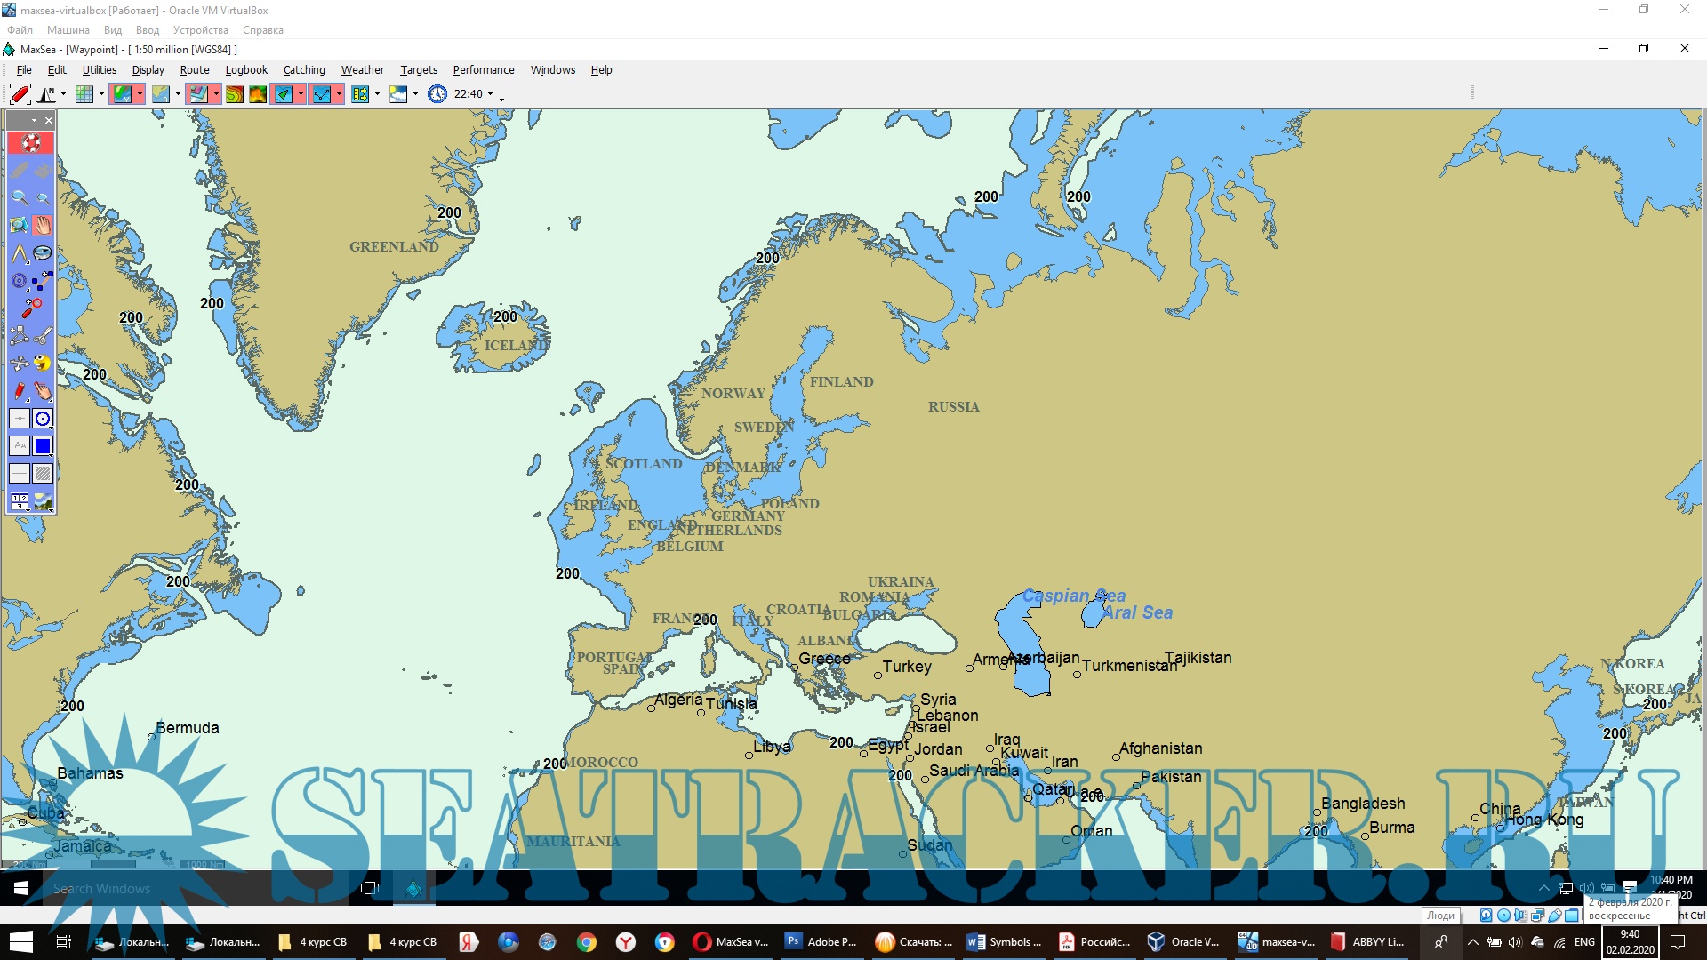Select the Zoom In magnifier tool

(x=20, y=198)
